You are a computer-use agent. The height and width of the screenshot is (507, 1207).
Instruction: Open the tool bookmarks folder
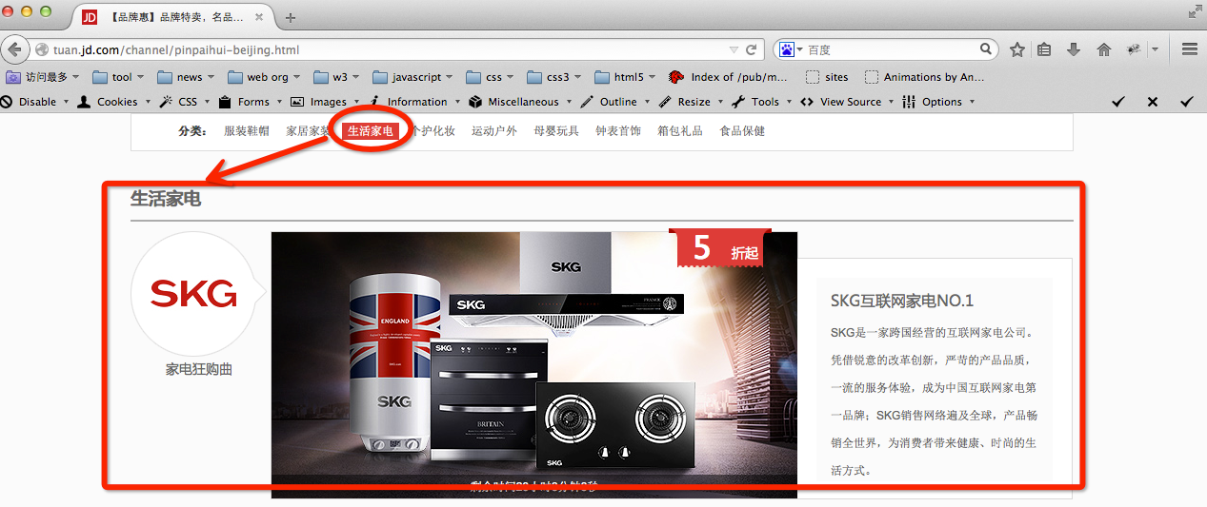point(117,77)
